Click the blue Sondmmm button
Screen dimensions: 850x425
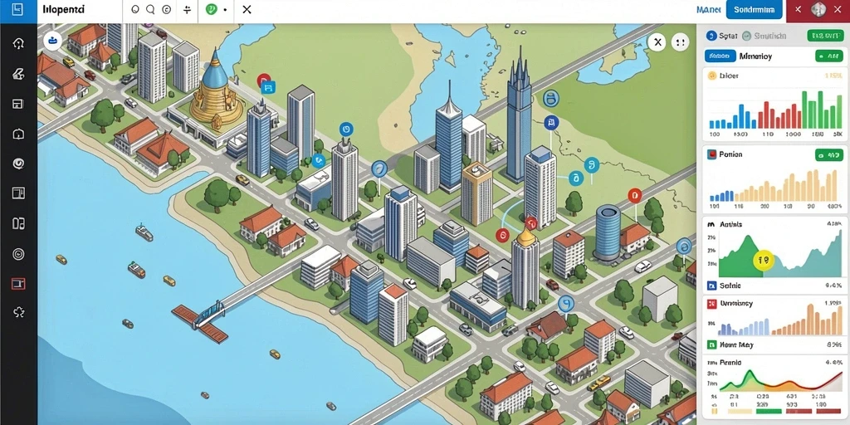(754, 10)
